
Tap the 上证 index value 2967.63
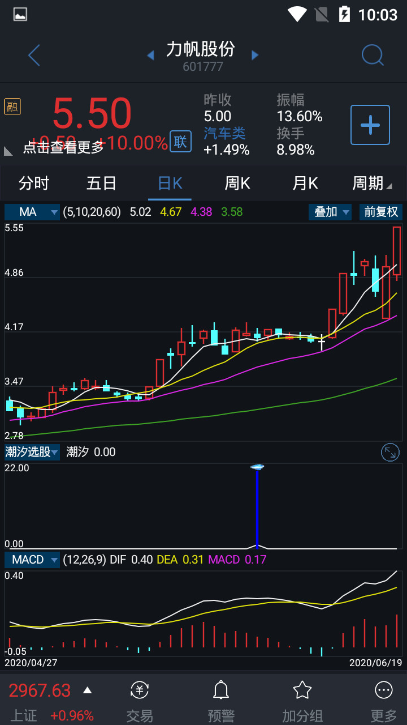click(x=40, y=690)
